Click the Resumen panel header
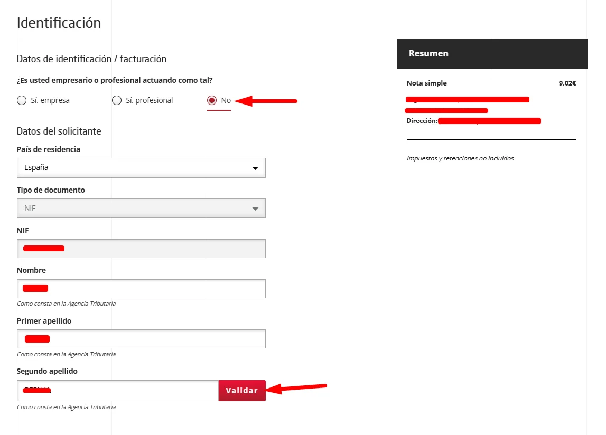606x435 pixels. tap(492, 53)
